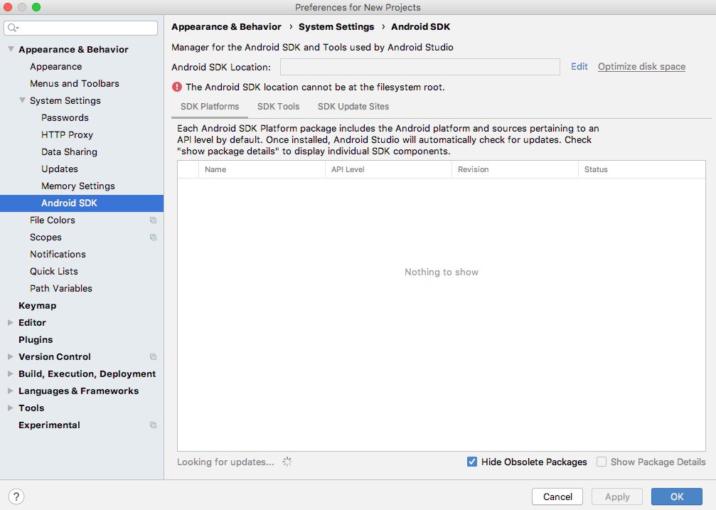Switch to the SDK Tools tab
This screenshot has width=716, height=510.
[278, 107]
